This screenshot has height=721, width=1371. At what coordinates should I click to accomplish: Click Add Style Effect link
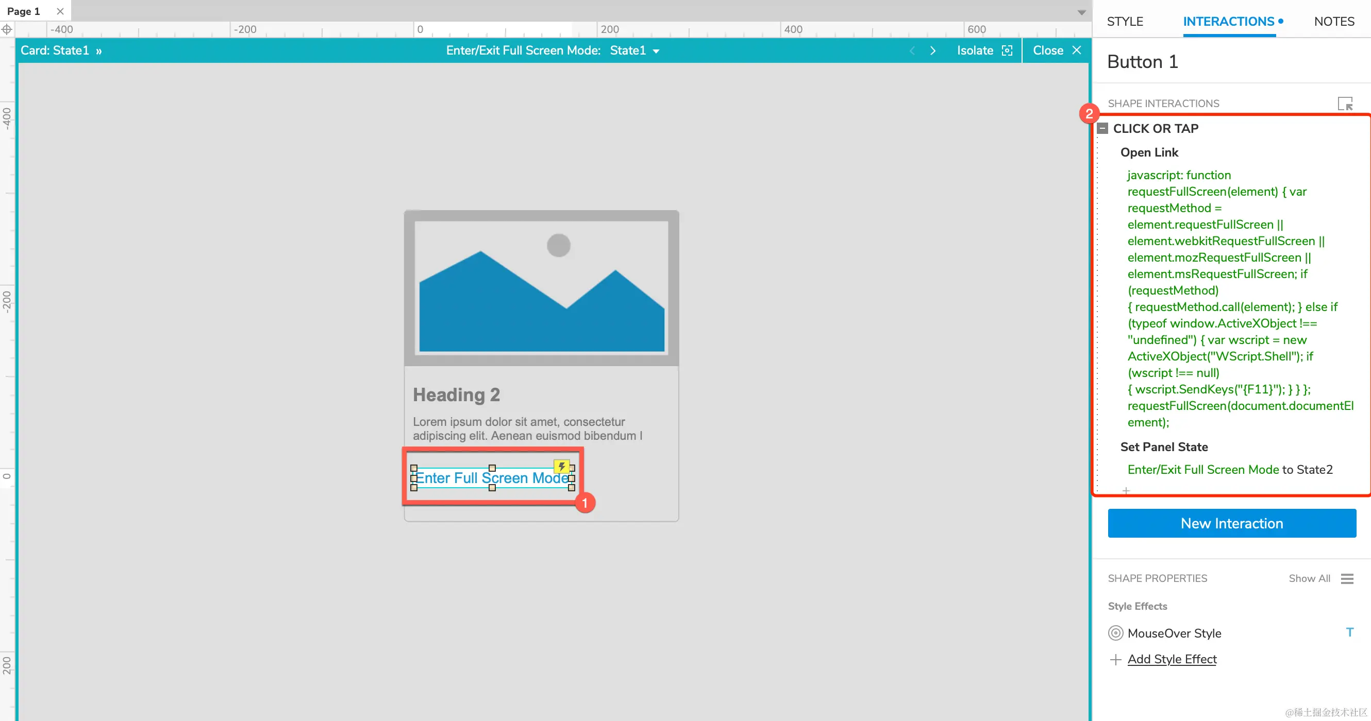[1172, 659]
